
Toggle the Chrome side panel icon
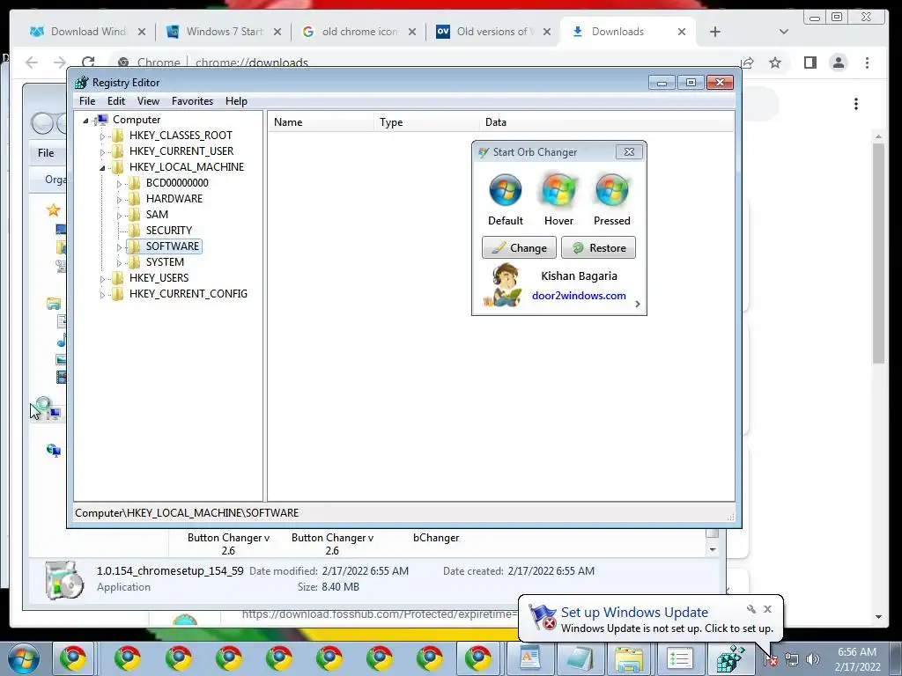pos(810,62)
